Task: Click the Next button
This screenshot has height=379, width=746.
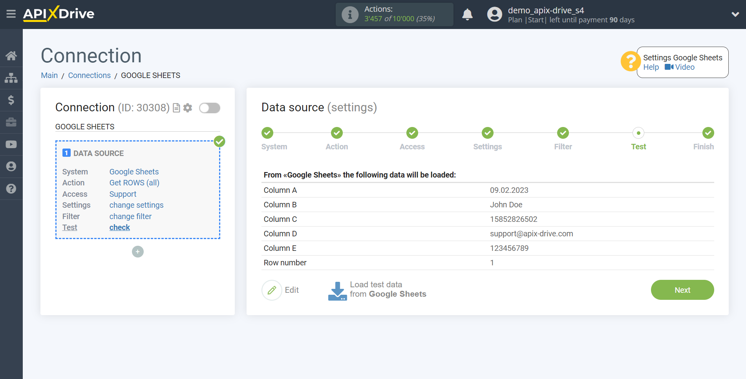Action: click(x=682, y=290)
